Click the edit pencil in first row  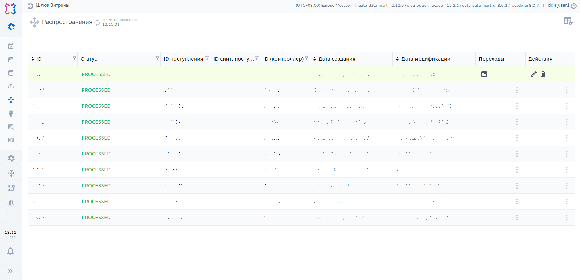[533, 74]
